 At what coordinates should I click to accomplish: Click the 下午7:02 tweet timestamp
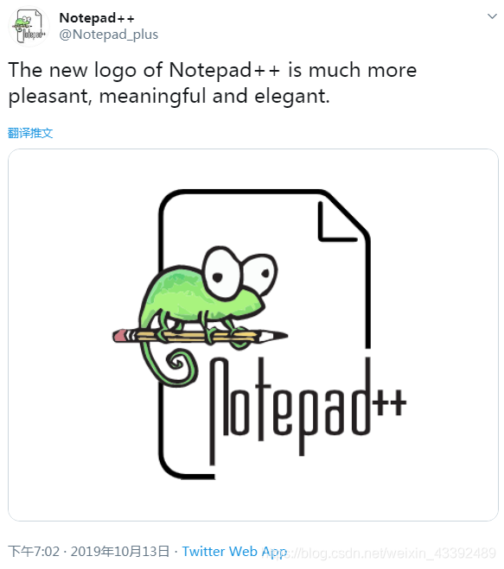[34, 551]
